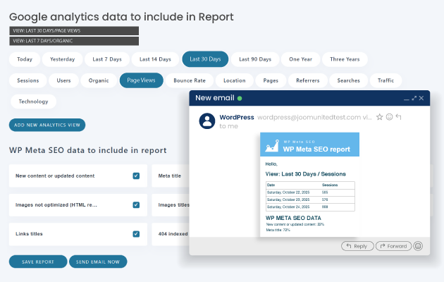Star the WordPress email

[x=380, y=117]
